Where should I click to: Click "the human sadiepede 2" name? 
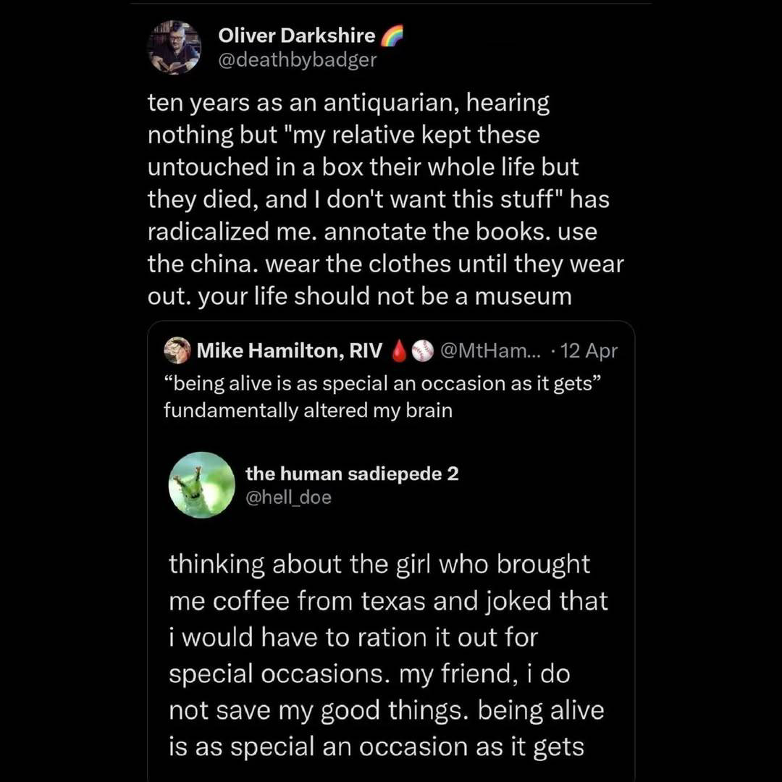pyautogui.click(x=352, y=474)
